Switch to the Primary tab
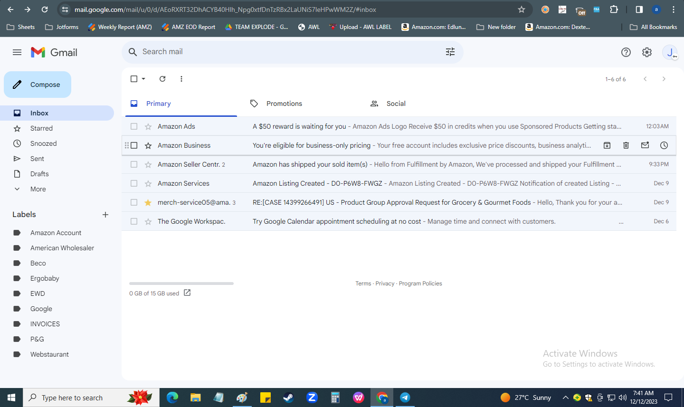 181,104
